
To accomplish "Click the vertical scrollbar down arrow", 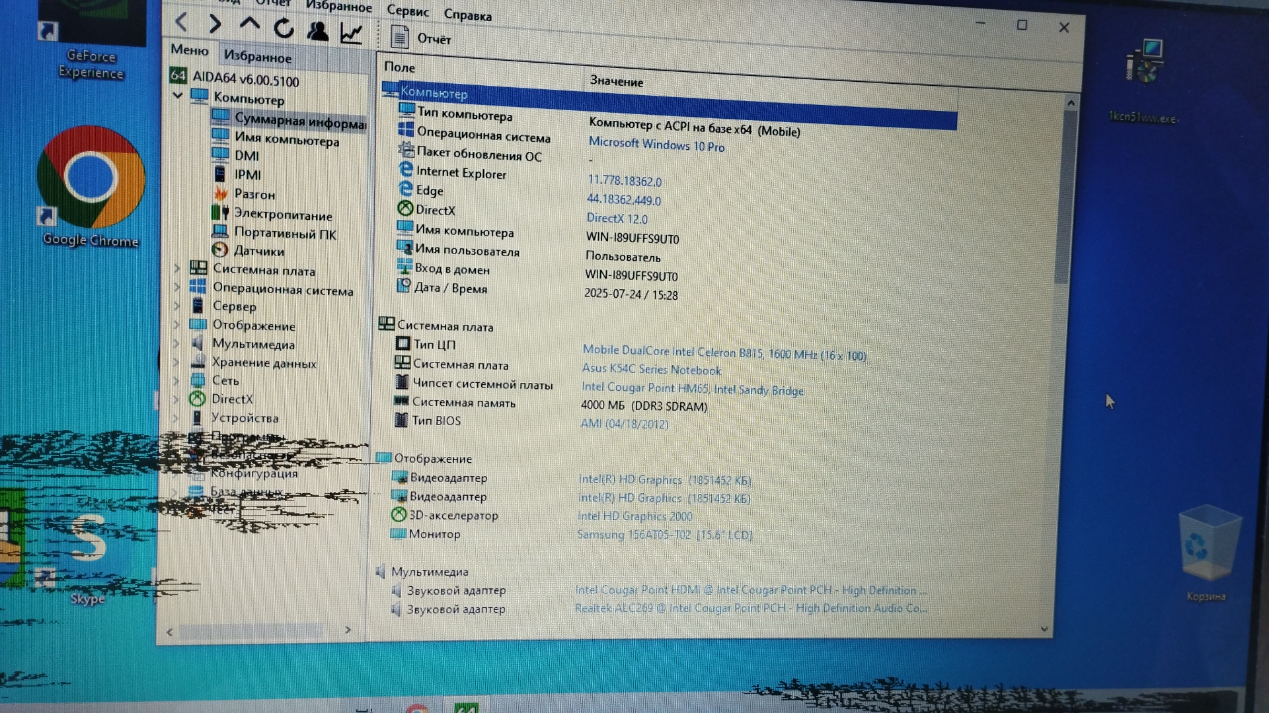I will 1044,629.
